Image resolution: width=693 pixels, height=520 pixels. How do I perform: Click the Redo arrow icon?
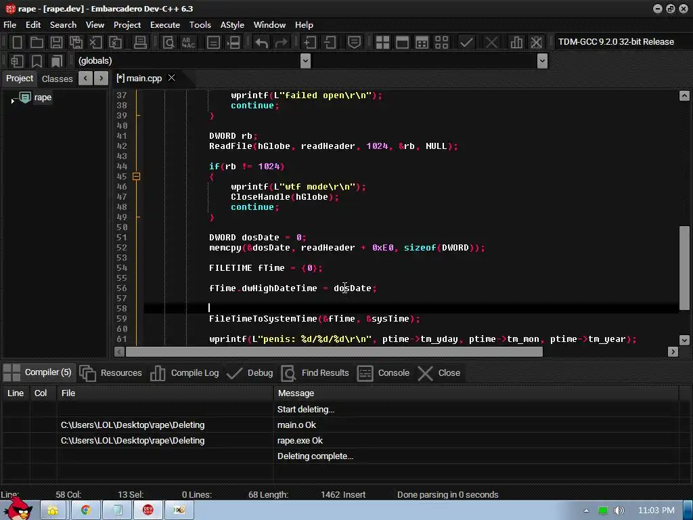pyautogui.click(x=281, y=43)
